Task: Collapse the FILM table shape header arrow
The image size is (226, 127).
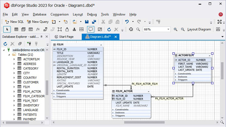Action: [101, 45]
